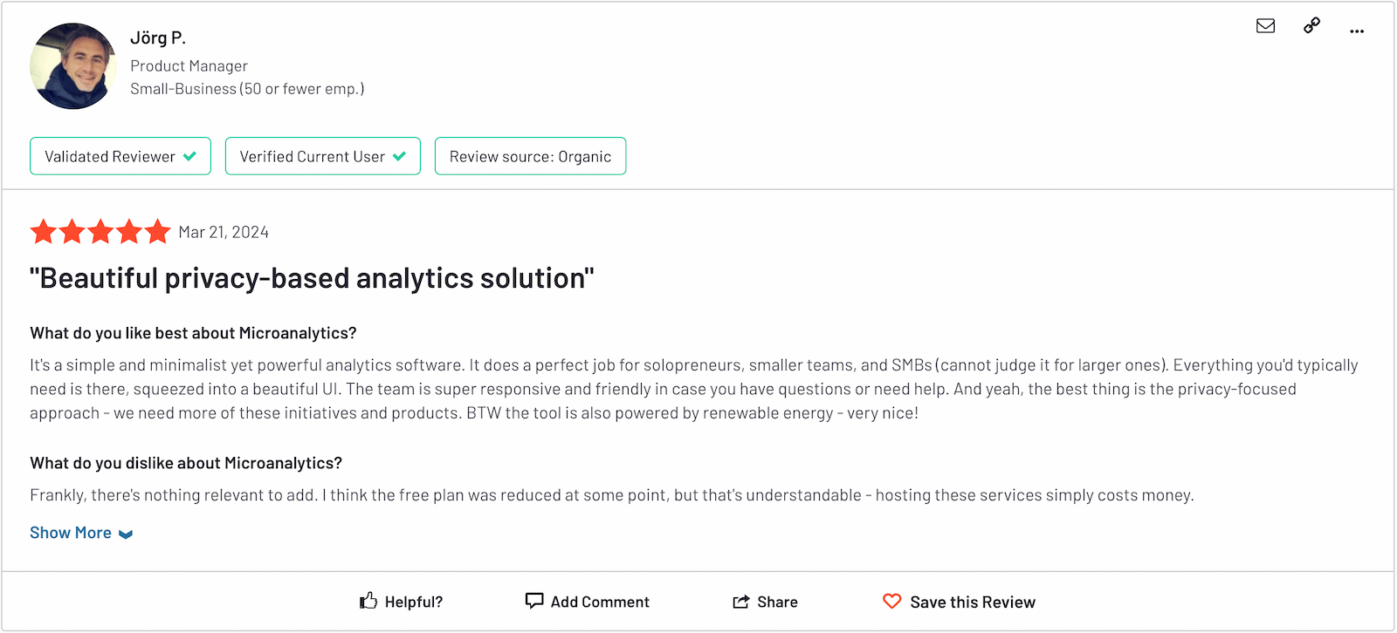Click the heart icon to save review

891,601
